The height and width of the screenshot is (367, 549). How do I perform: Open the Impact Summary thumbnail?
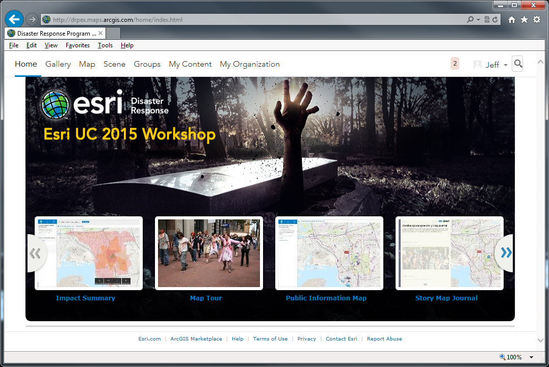pyautogui.click(x=89, y=253)
